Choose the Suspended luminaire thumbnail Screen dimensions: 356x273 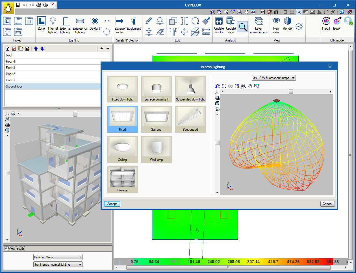(190, 119)
